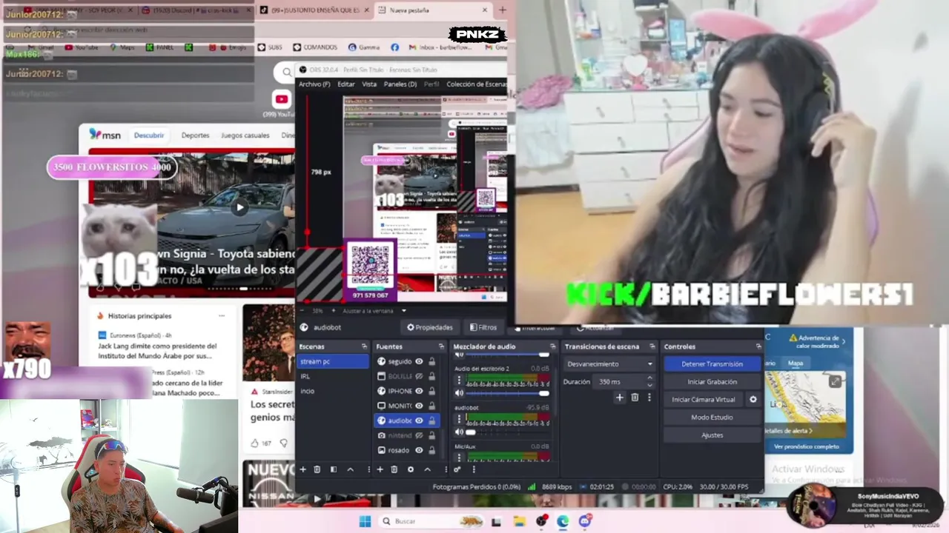Open the Ajustar a la ventana dropdown
949x533 pixels.
[374, 311]
